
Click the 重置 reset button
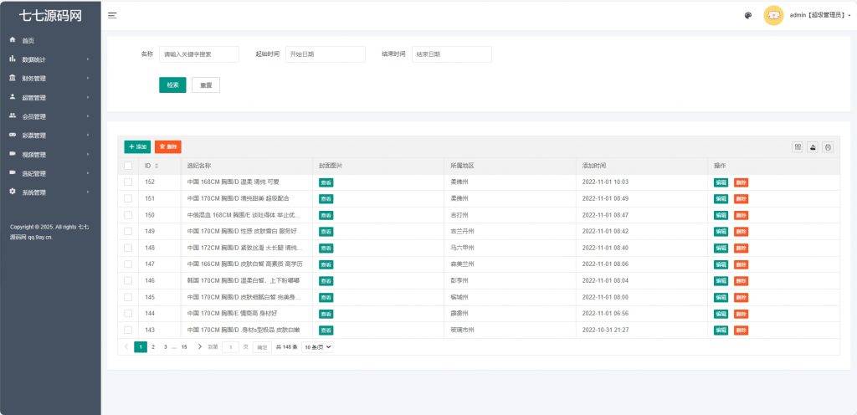click(x=206, y=85)
